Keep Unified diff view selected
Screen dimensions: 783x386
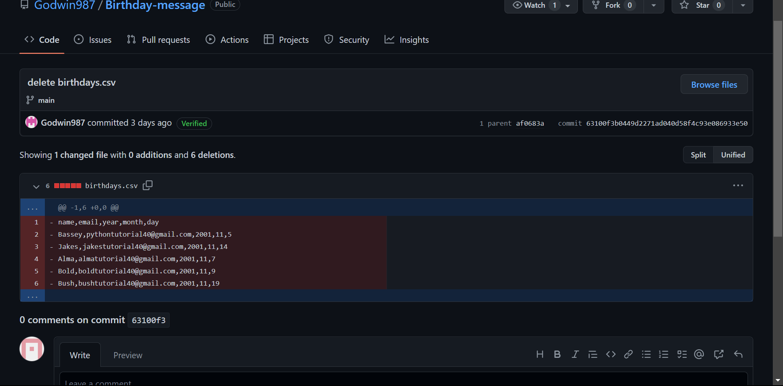pos(732,155)
